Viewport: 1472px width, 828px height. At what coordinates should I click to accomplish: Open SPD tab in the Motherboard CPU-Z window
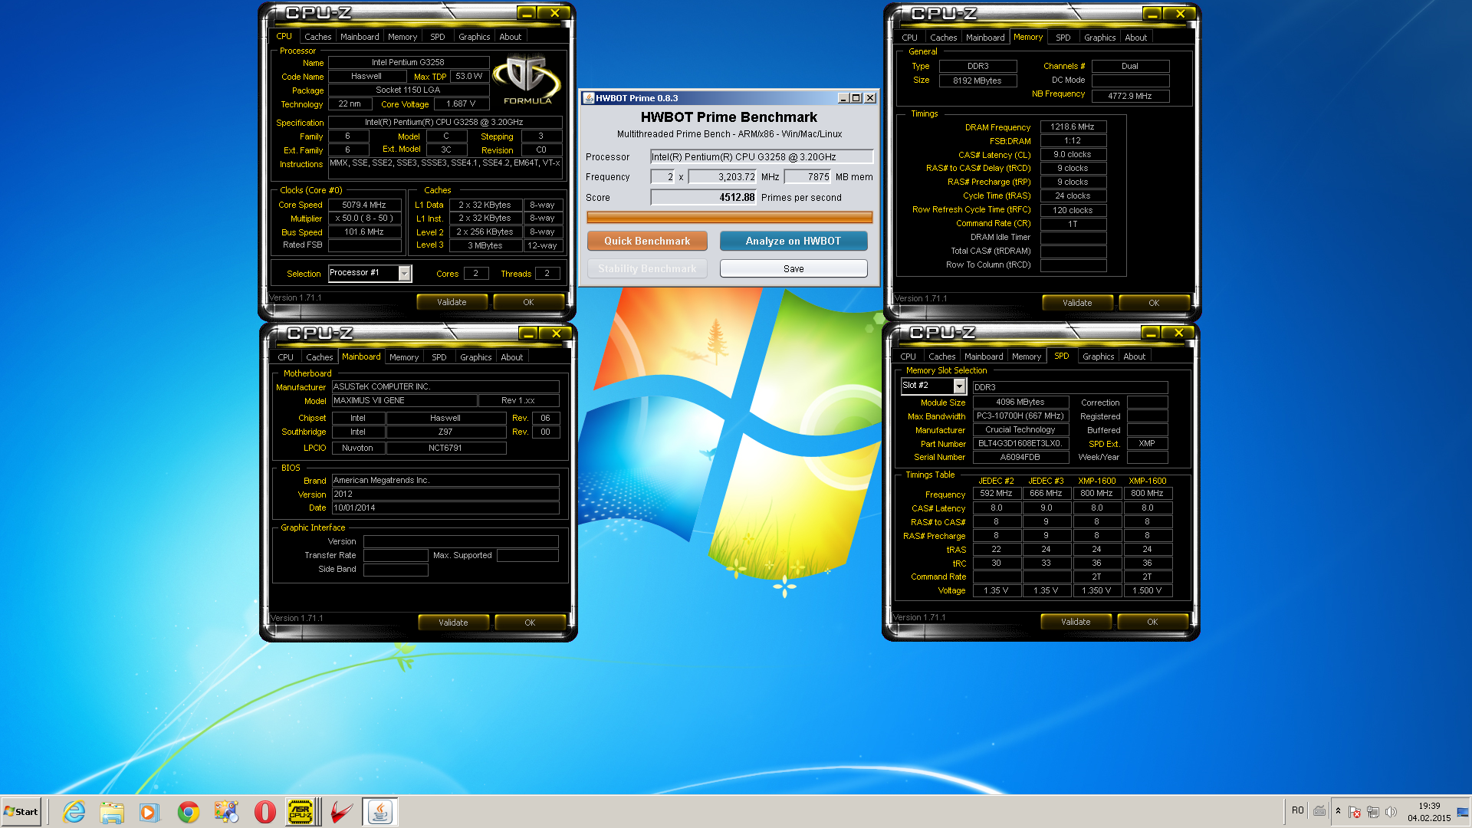pyautogui.click(x=439, y=357)
